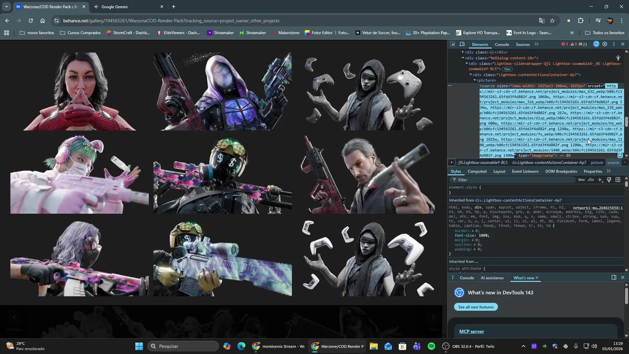Click See all new features button
Image resolution: width=629 pixels, height=354 pixels.
[x=476, y=307]
